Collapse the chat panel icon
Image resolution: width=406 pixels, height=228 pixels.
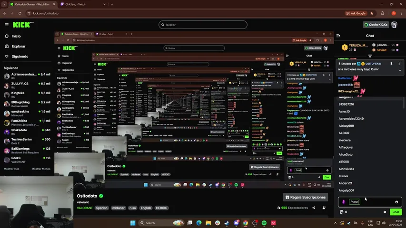pos(338,36)
